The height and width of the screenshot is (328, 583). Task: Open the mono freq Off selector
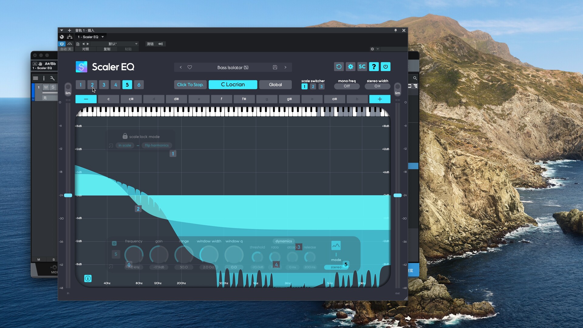point(347,86)
